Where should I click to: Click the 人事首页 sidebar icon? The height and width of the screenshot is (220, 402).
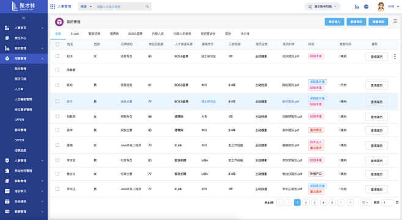point(7,28)
